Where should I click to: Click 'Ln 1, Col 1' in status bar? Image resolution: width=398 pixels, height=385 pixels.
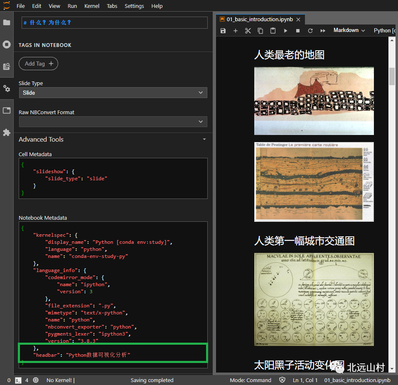pyautogui.click(x=305, y=380)
